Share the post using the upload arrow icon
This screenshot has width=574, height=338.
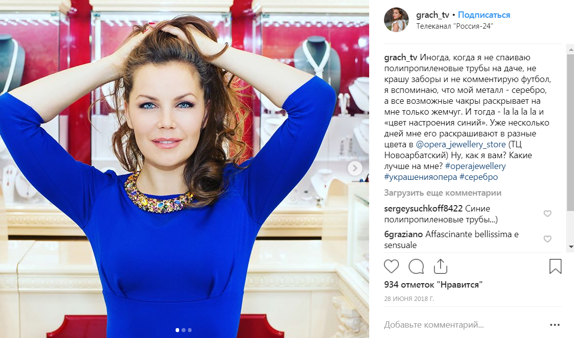440,266
